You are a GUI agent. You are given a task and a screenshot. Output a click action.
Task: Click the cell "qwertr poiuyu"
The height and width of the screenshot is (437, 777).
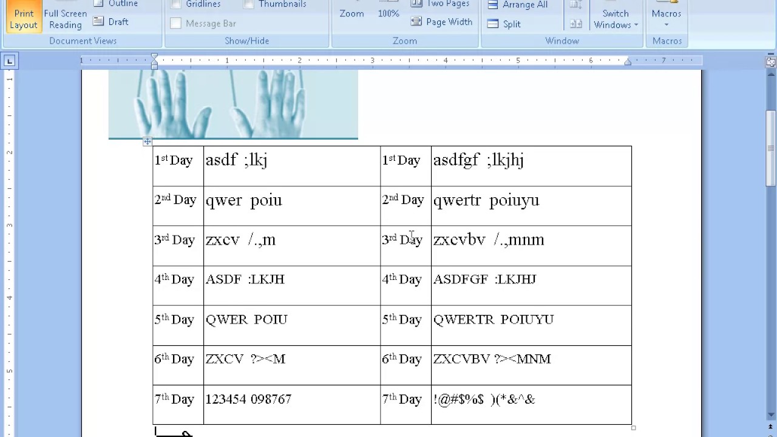[531, 206]
